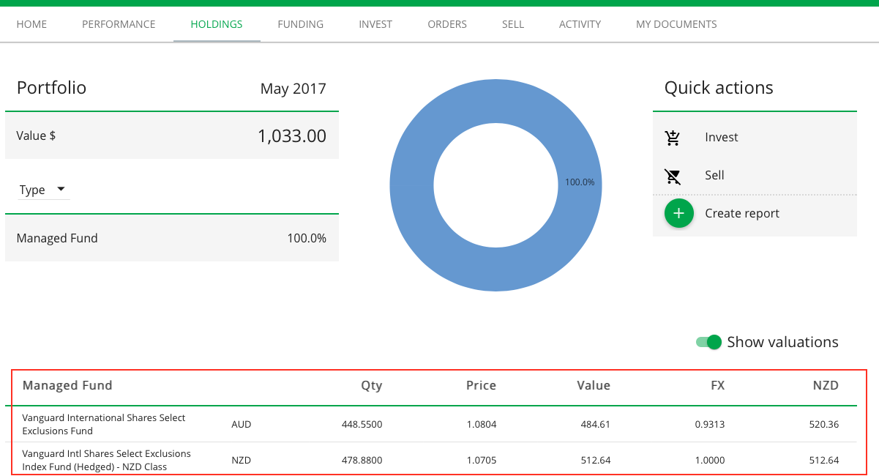
Task: Open the Sell tab in navigation
Action: coord(513,24)
